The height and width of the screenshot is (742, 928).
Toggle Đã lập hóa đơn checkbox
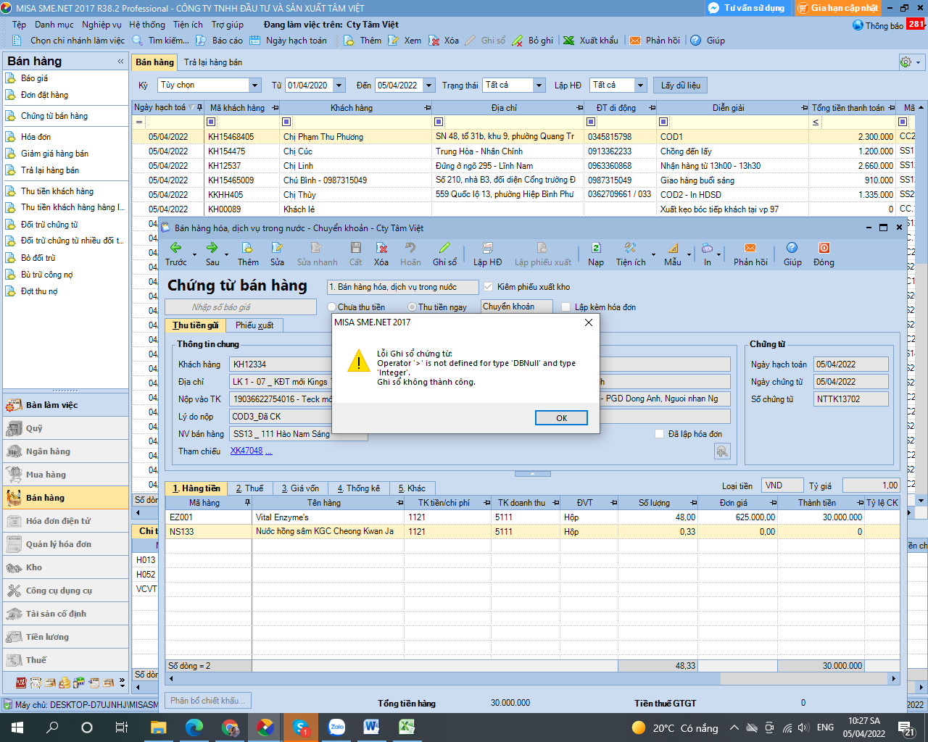coord(659,434)
